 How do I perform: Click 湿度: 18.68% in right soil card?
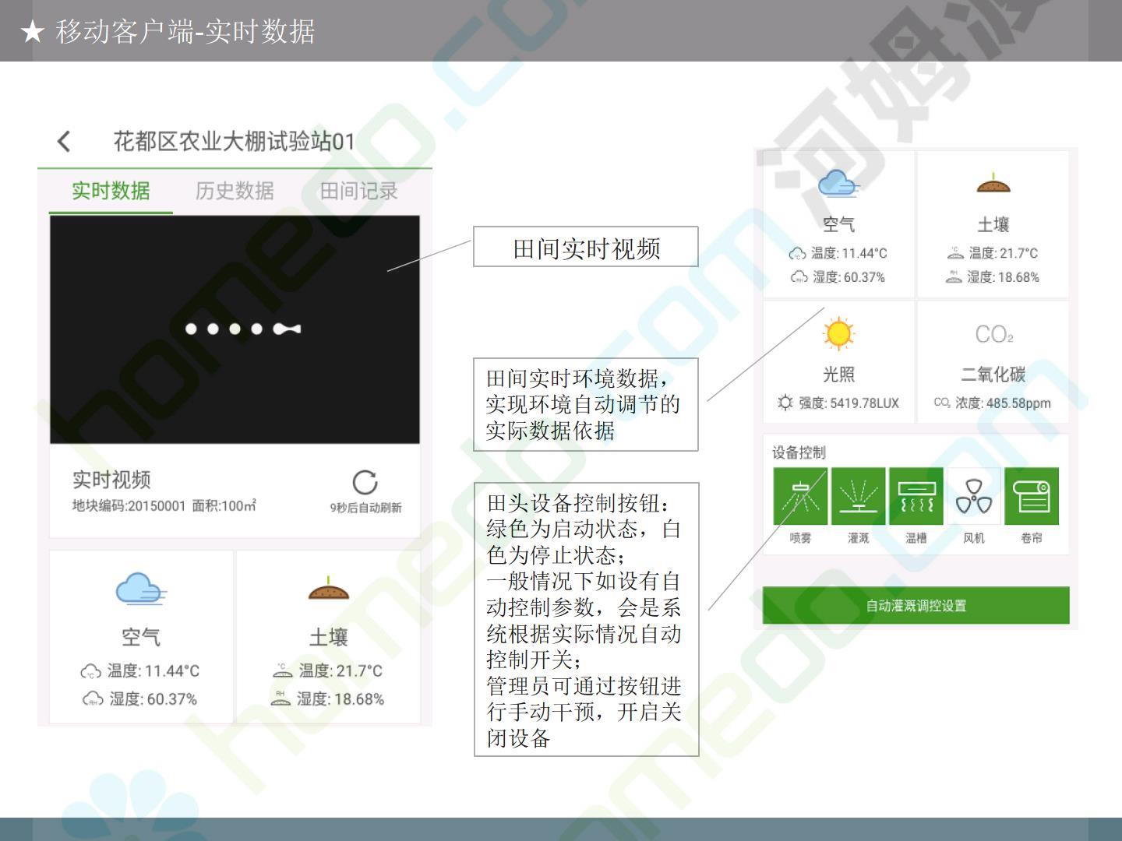tap(1003, 277)
